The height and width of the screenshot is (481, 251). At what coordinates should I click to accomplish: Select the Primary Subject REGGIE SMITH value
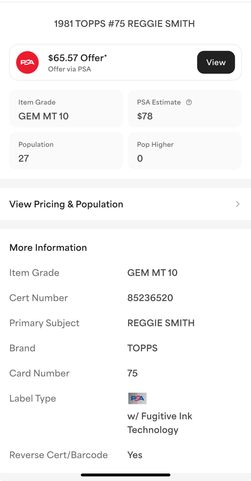161,323
